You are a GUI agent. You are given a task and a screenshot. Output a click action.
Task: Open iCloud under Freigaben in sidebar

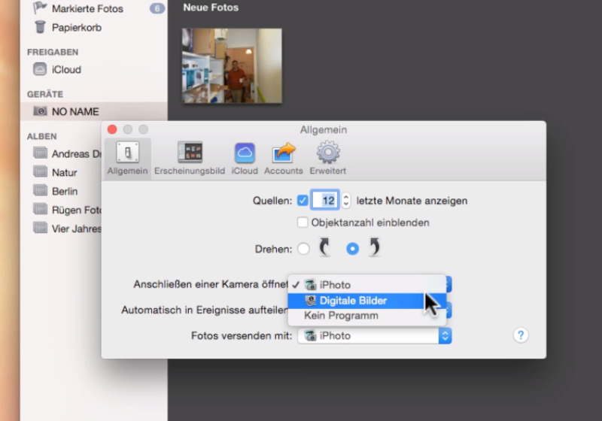[x=66, y=69]
